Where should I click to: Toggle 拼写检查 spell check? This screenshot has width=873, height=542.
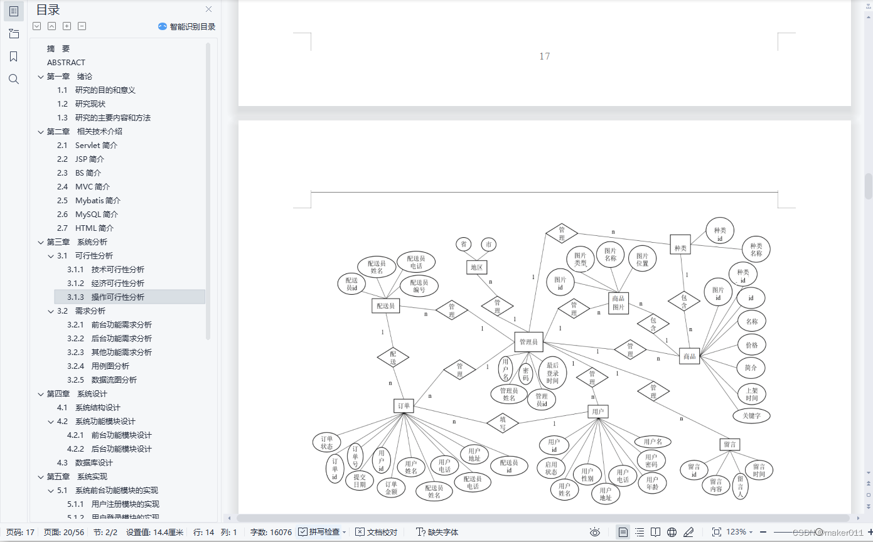[x=319, y=532]
